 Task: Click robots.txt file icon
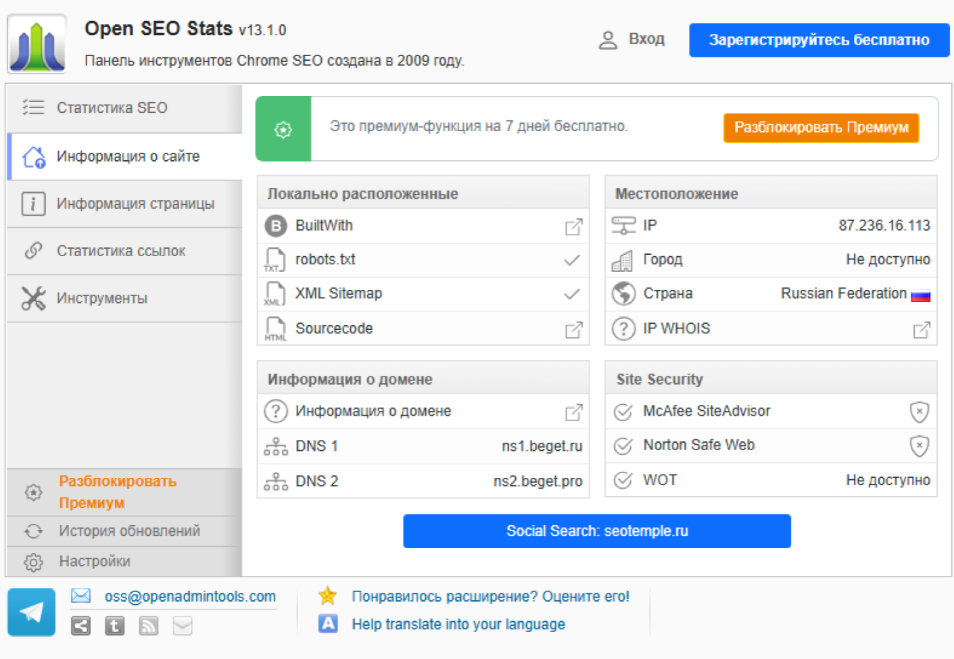(x=275, y=260)
